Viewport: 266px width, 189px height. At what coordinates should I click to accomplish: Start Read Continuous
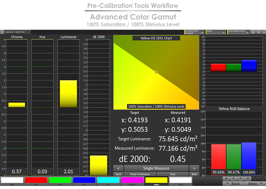pos(140,174)
